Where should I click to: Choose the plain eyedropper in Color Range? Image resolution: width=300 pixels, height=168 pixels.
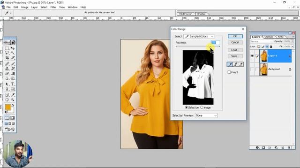click(230, 64)
